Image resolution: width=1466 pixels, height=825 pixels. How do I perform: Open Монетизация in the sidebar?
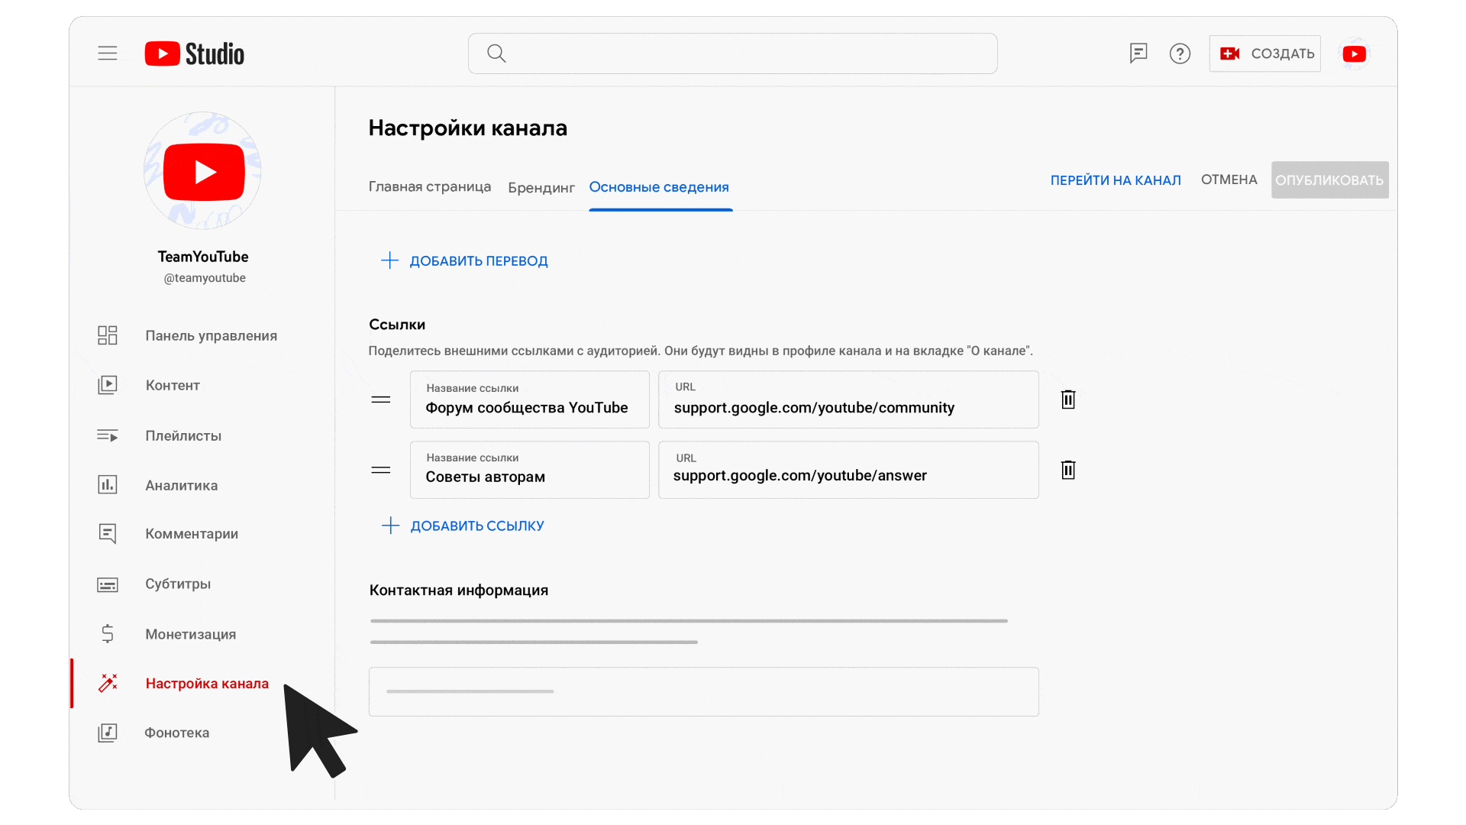point(190,634)
